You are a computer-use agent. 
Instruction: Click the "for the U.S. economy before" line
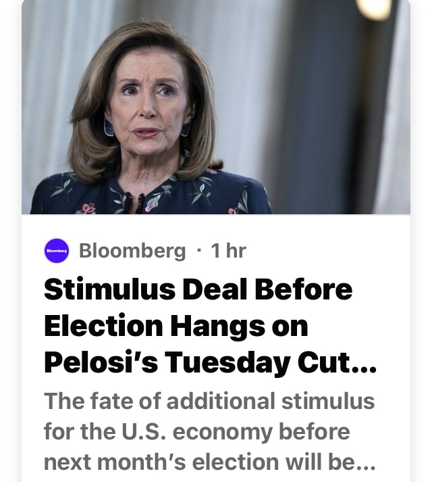click(196, 431)
